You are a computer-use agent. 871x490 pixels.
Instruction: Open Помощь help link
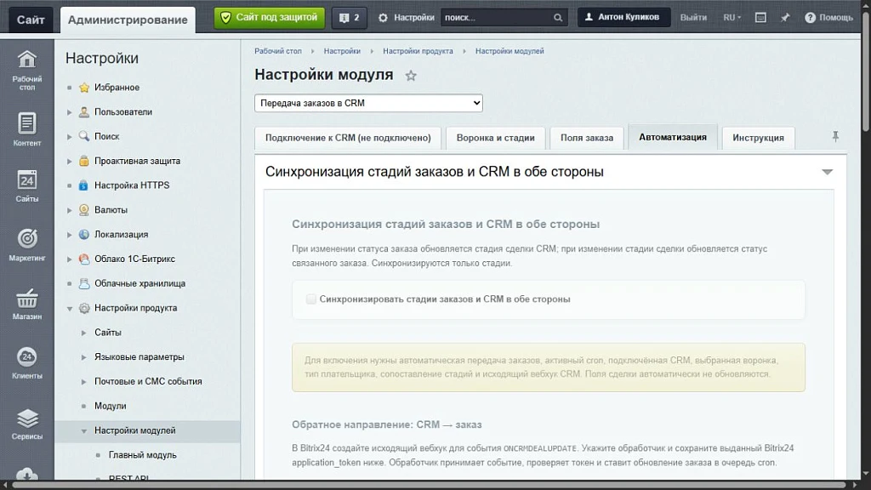coord(828,18)
